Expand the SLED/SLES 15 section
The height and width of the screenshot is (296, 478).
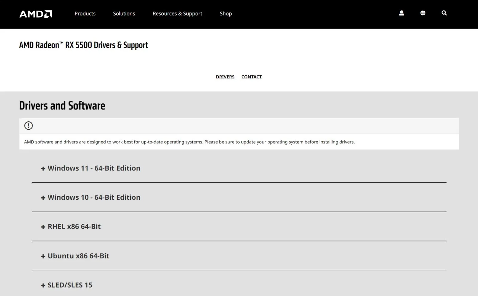70,285
